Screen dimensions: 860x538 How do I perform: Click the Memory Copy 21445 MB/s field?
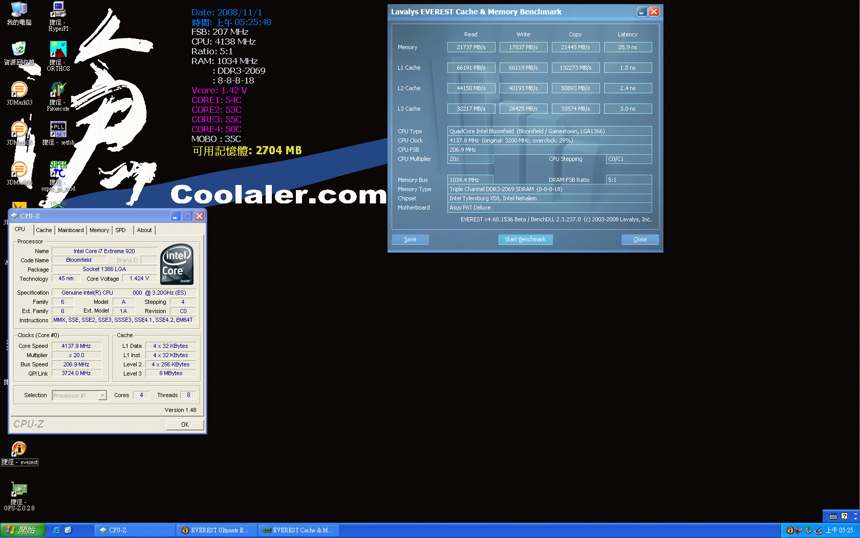[575, 47]
